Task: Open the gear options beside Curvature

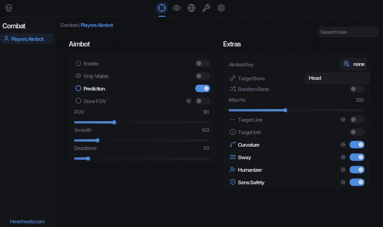Action: click(x=343, y=144)
